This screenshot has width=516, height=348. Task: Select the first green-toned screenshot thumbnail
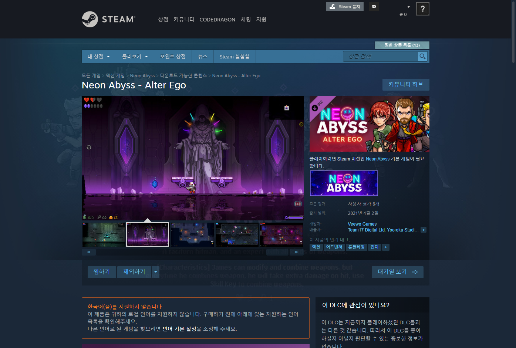[x=104, y=234]
